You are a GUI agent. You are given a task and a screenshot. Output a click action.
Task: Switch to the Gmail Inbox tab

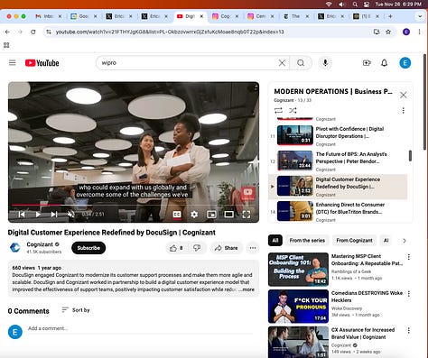point(47,16)
